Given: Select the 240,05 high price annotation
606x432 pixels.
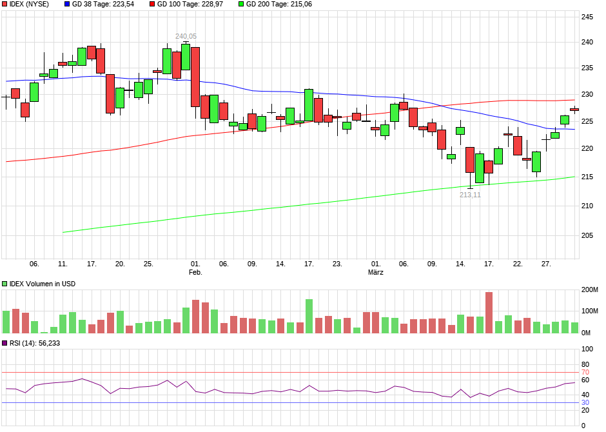Looking at the screenshot, I should point(185,36).
